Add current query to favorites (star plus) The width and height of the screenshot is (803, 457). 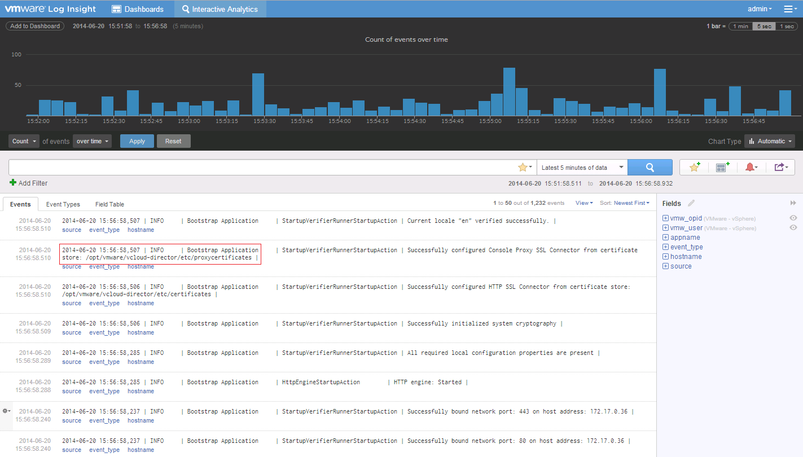click(x=695, y=168)
